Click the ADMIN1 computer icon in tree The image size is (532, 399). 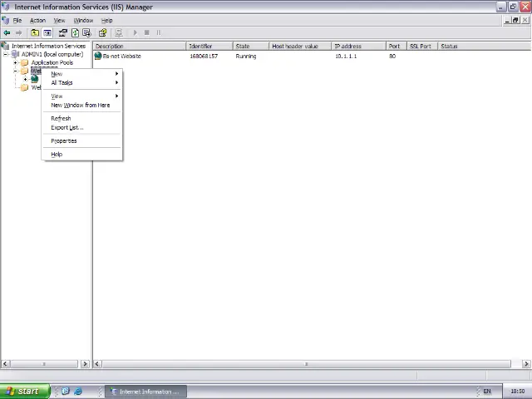coord(16,54)
